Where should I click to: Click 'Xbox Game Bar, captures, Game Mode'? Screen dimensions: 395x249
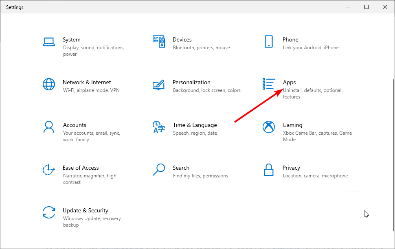click(x=317, y=136)
